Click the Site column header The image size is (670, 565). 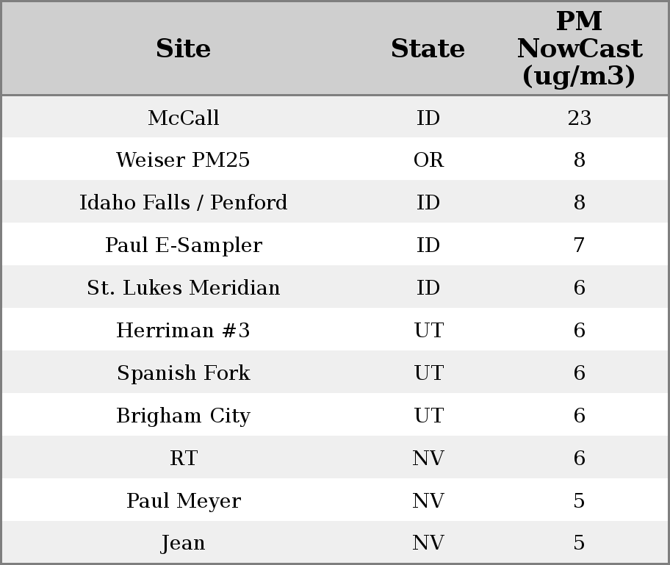(183, 49)
